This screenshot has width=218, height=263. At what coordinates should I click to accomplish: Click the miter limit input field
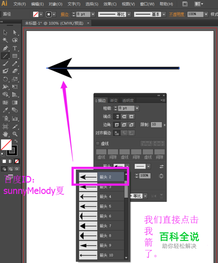(x=156, y=125)
